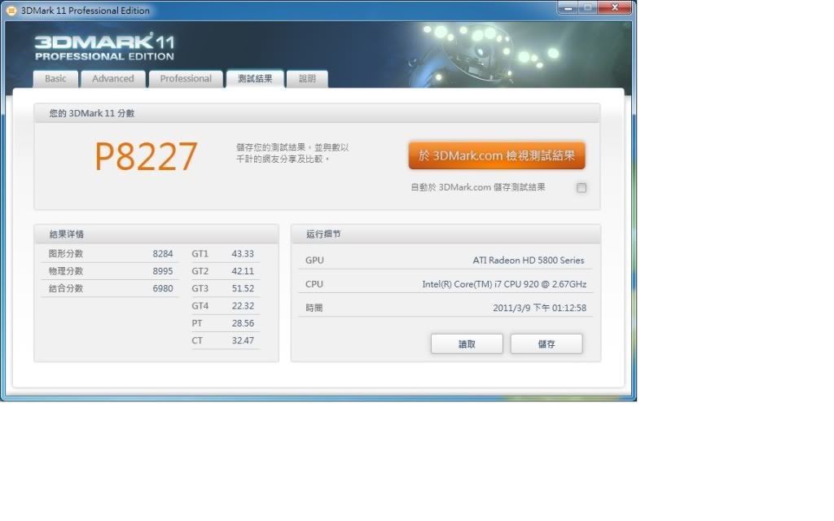Click the 圖形分數 value 8284
This screenshot has width=834, height=521.
tap(162, 254)
